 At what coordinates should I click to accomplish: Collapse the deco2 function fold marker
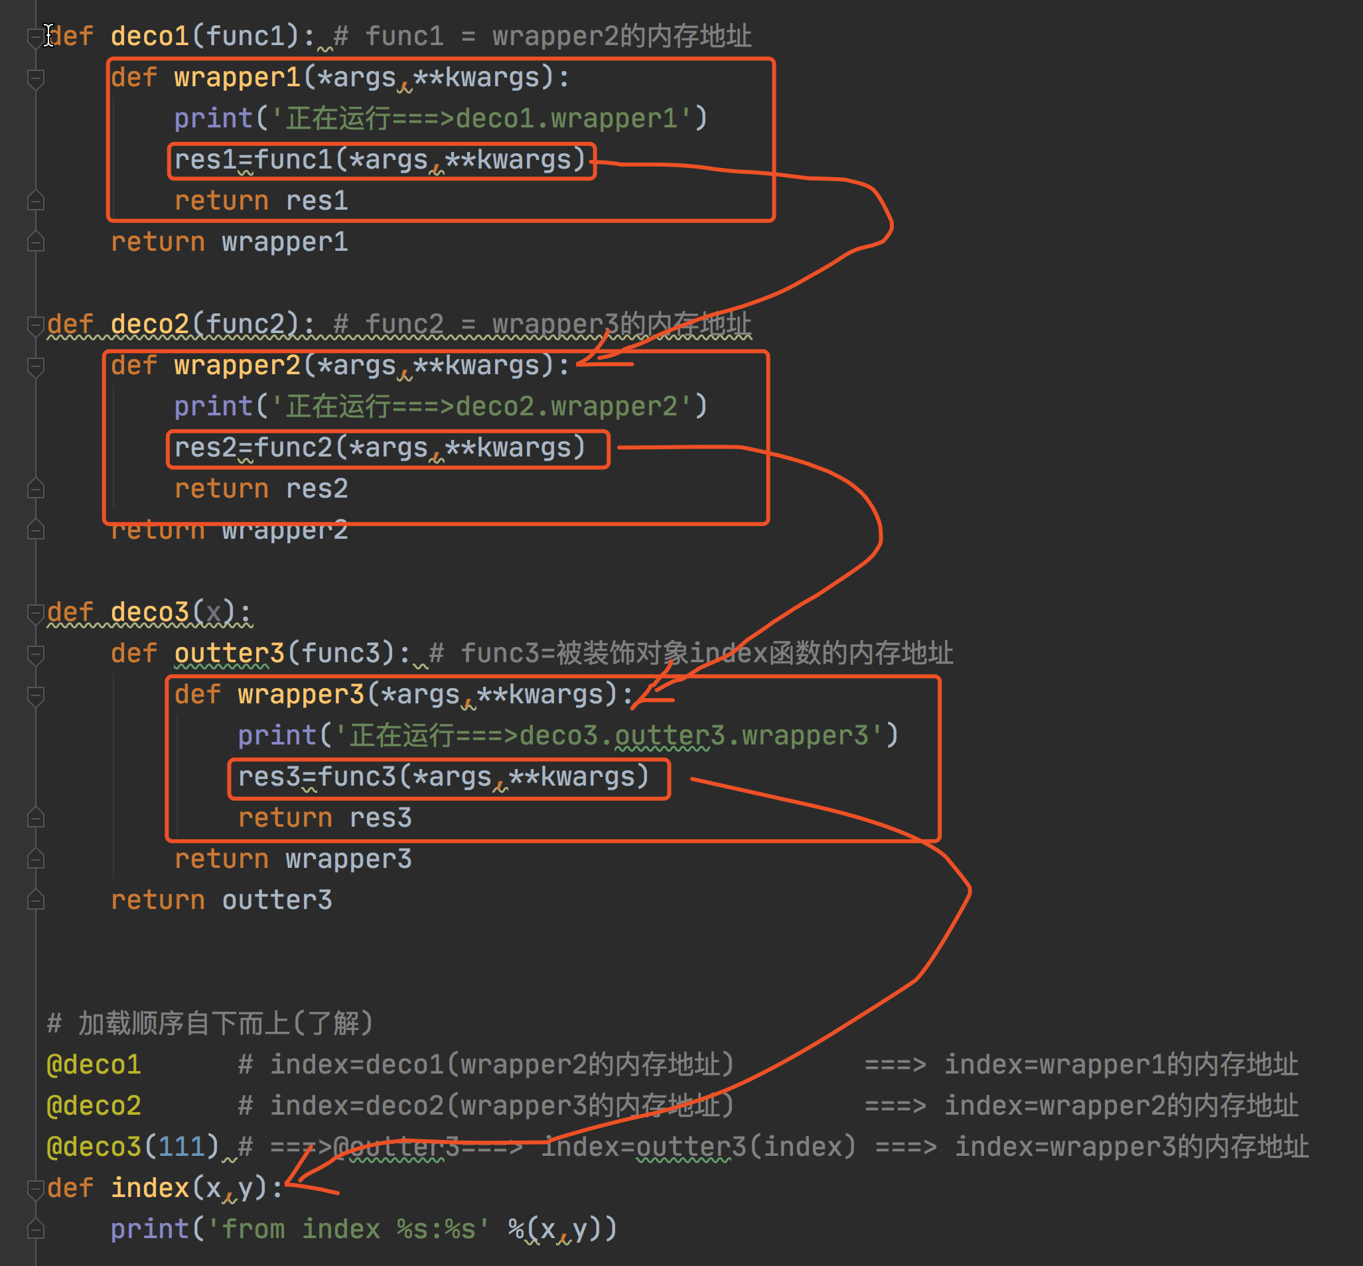[36, 324]
